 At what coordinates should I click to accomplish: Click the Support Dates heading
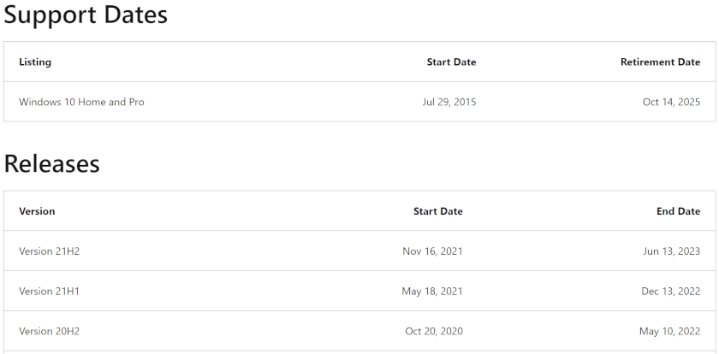pos(86,15)
